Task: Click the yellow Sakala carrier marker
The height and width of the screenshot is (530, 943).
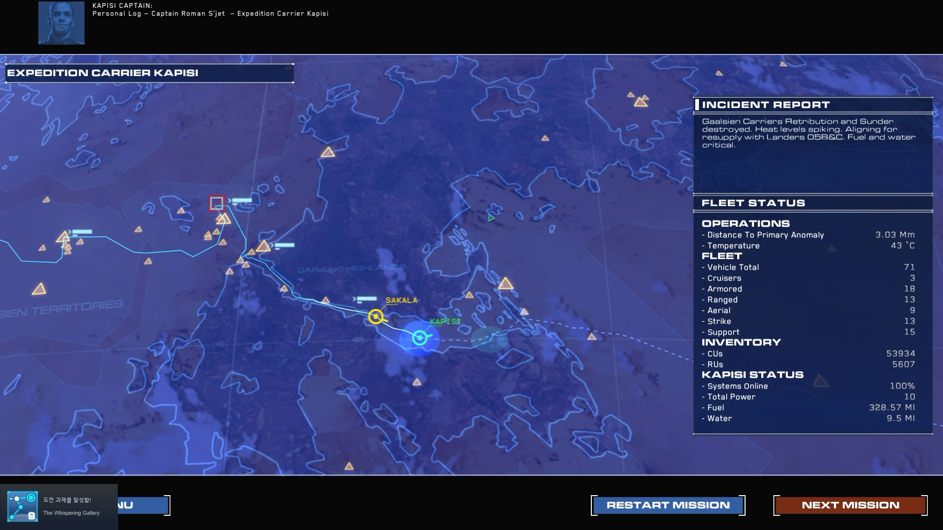Action: [x=376, y=317]
